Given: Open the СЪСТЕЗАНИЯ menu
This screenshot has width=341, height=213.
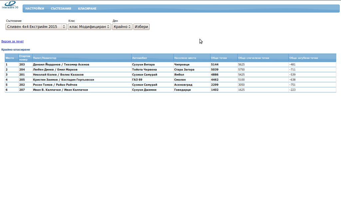Looking at the screenshot, I should pos(61,8).
